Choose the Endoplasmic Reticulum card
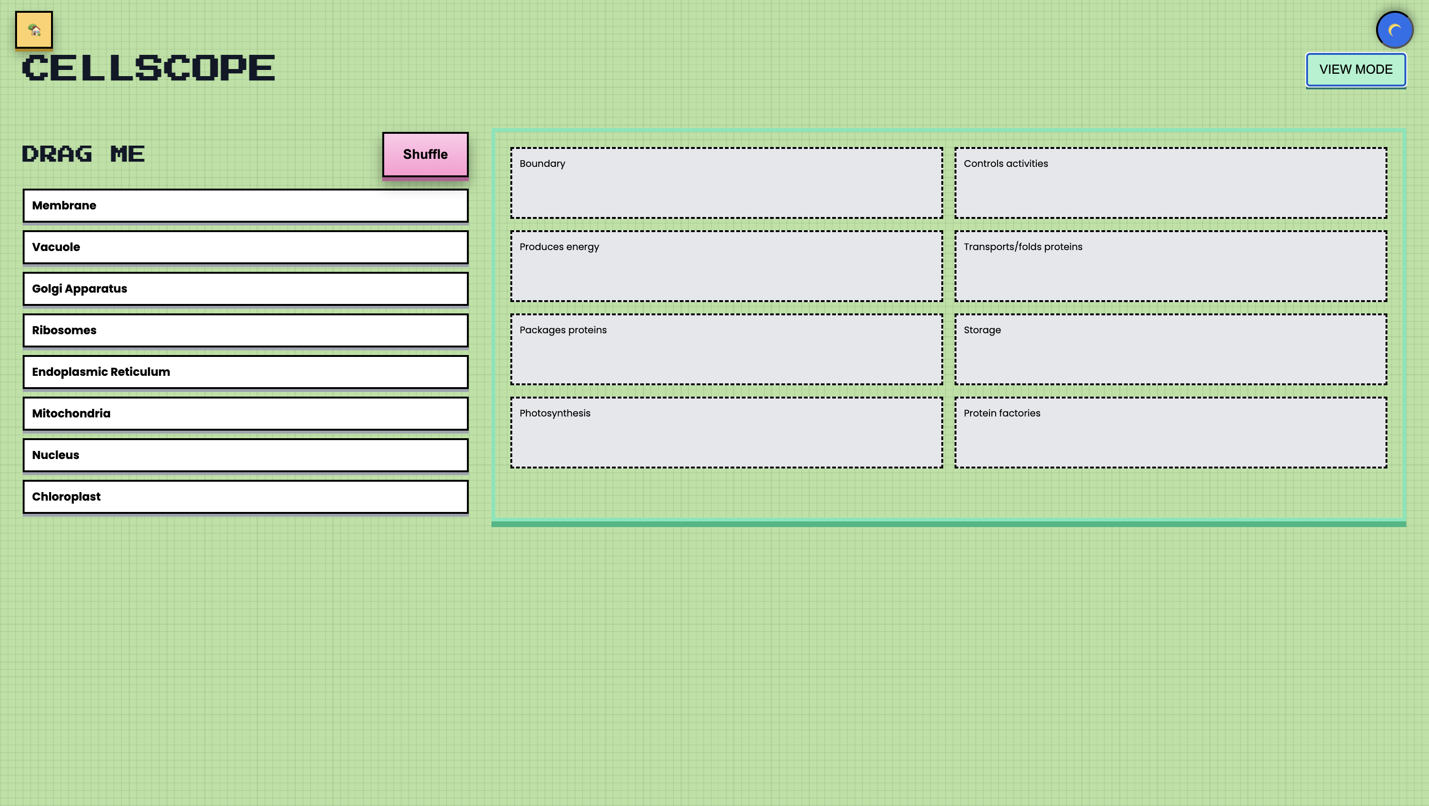The height and width of the screenshot is (806, 1429). (245, 372)
